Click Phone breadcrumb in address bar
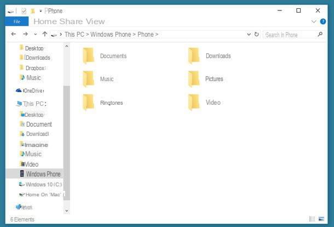This screenshot has height=227, width=334. (146, 35)
